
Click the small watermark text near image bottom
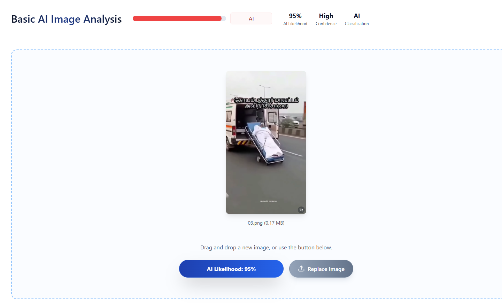click(x=268, y=201)
